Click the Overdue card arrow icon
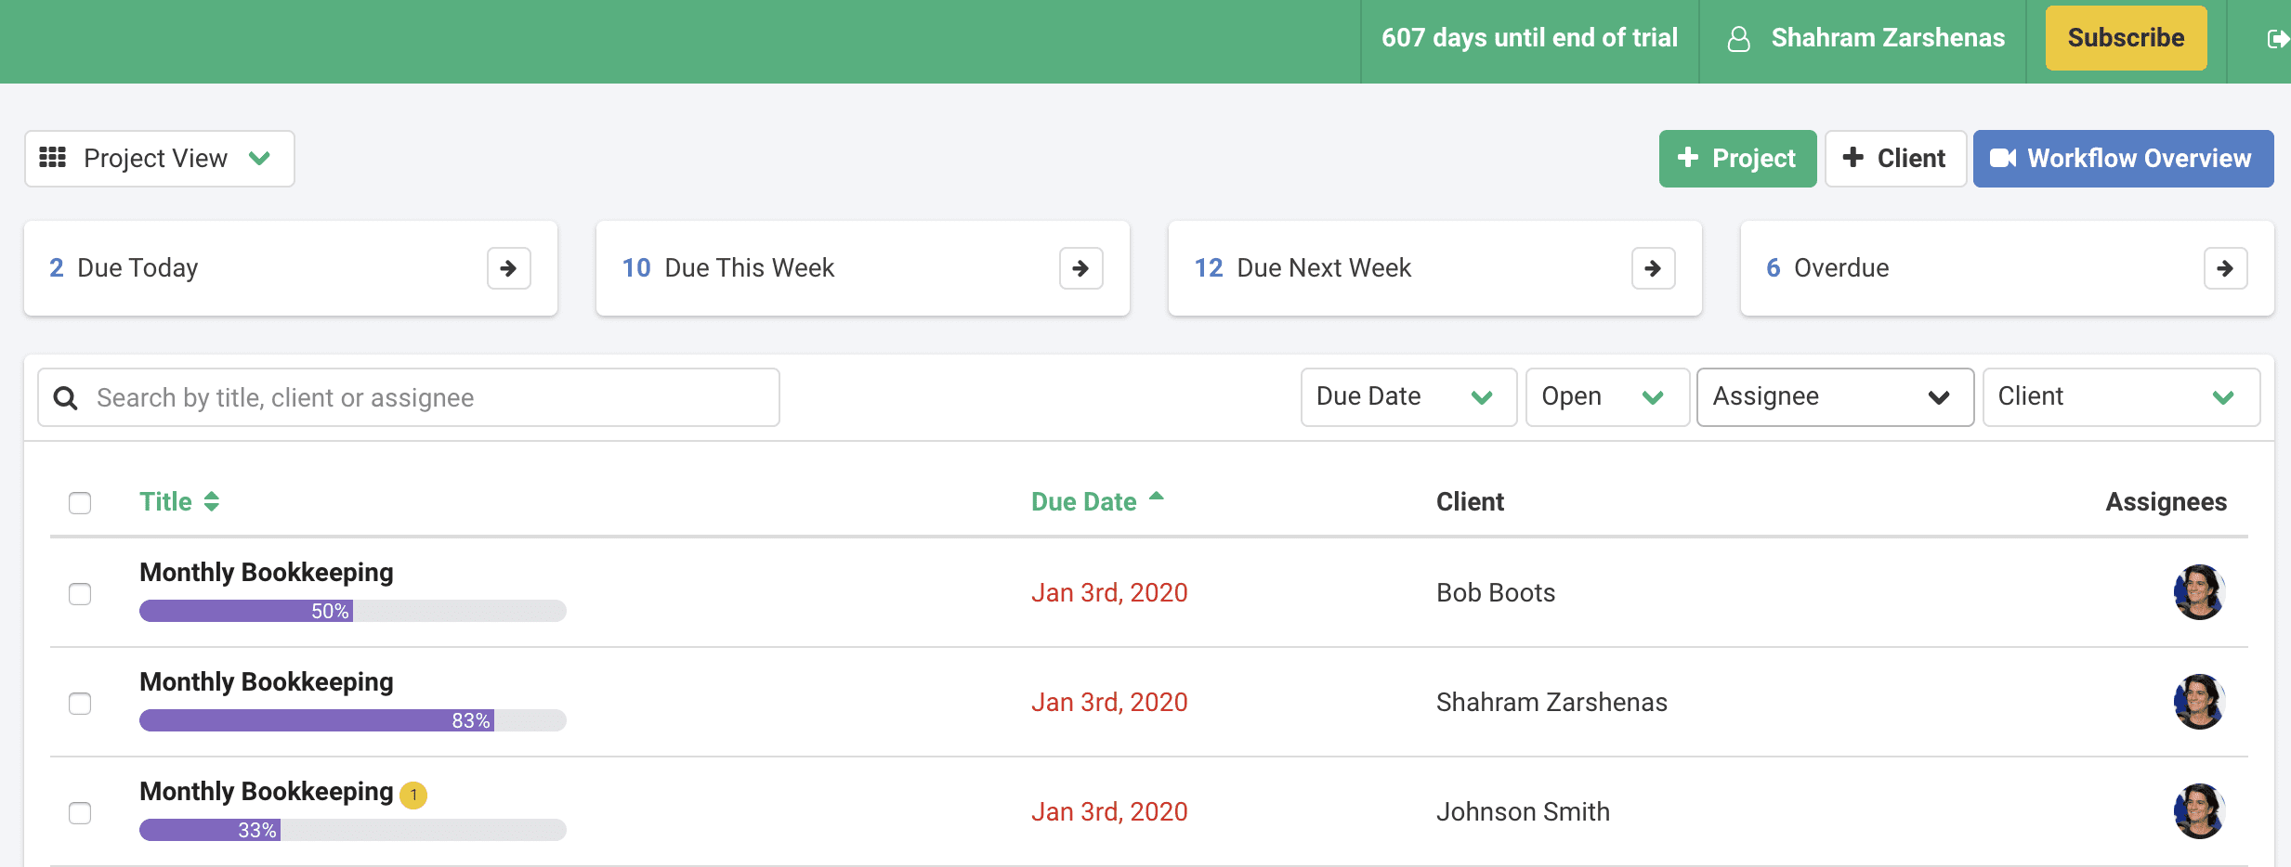Image resolution: width=2291 pixels, height=867 pixels. (x=2225, y=268)
